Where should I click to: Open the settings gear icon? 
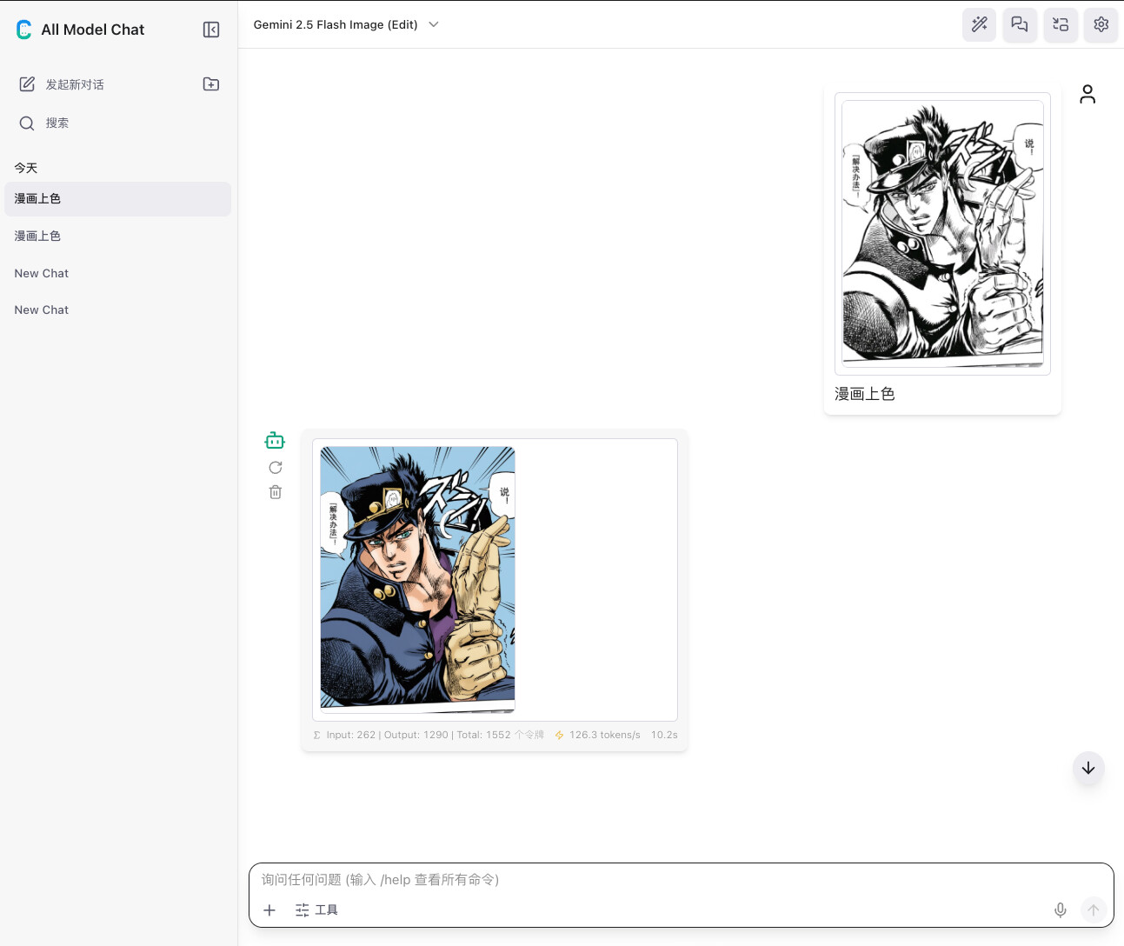[x=1101, y=24]
